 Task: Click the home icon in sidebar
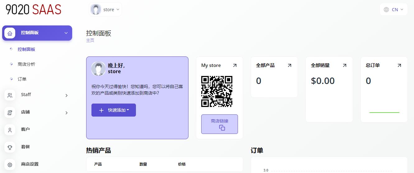pos(10,33)
